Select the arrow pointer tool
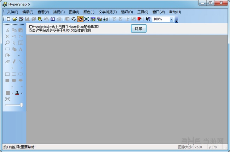This screenshot has width=230, height=152. click(14, 43)
